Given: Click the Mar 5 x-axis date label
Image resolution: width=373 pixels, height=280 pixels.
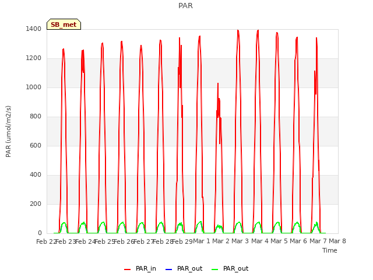Looking at the screenshot, I should coord(279,241).
